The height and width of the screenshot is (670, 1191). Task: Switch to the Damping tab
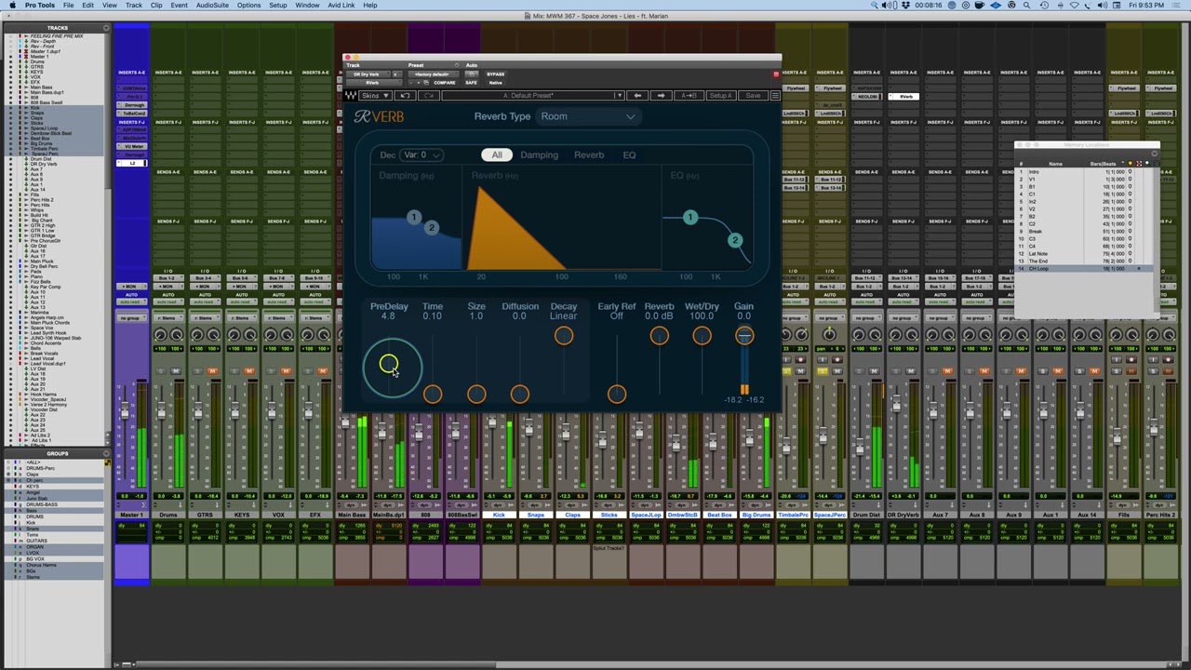(x=540, y=155)
